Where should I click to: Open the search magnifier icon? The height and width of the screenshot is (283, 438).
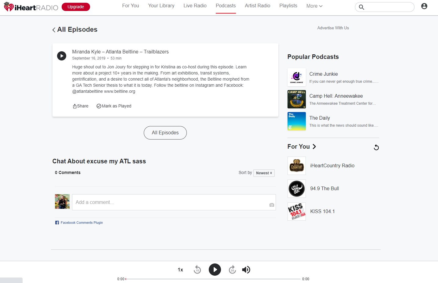click(361, 7)
